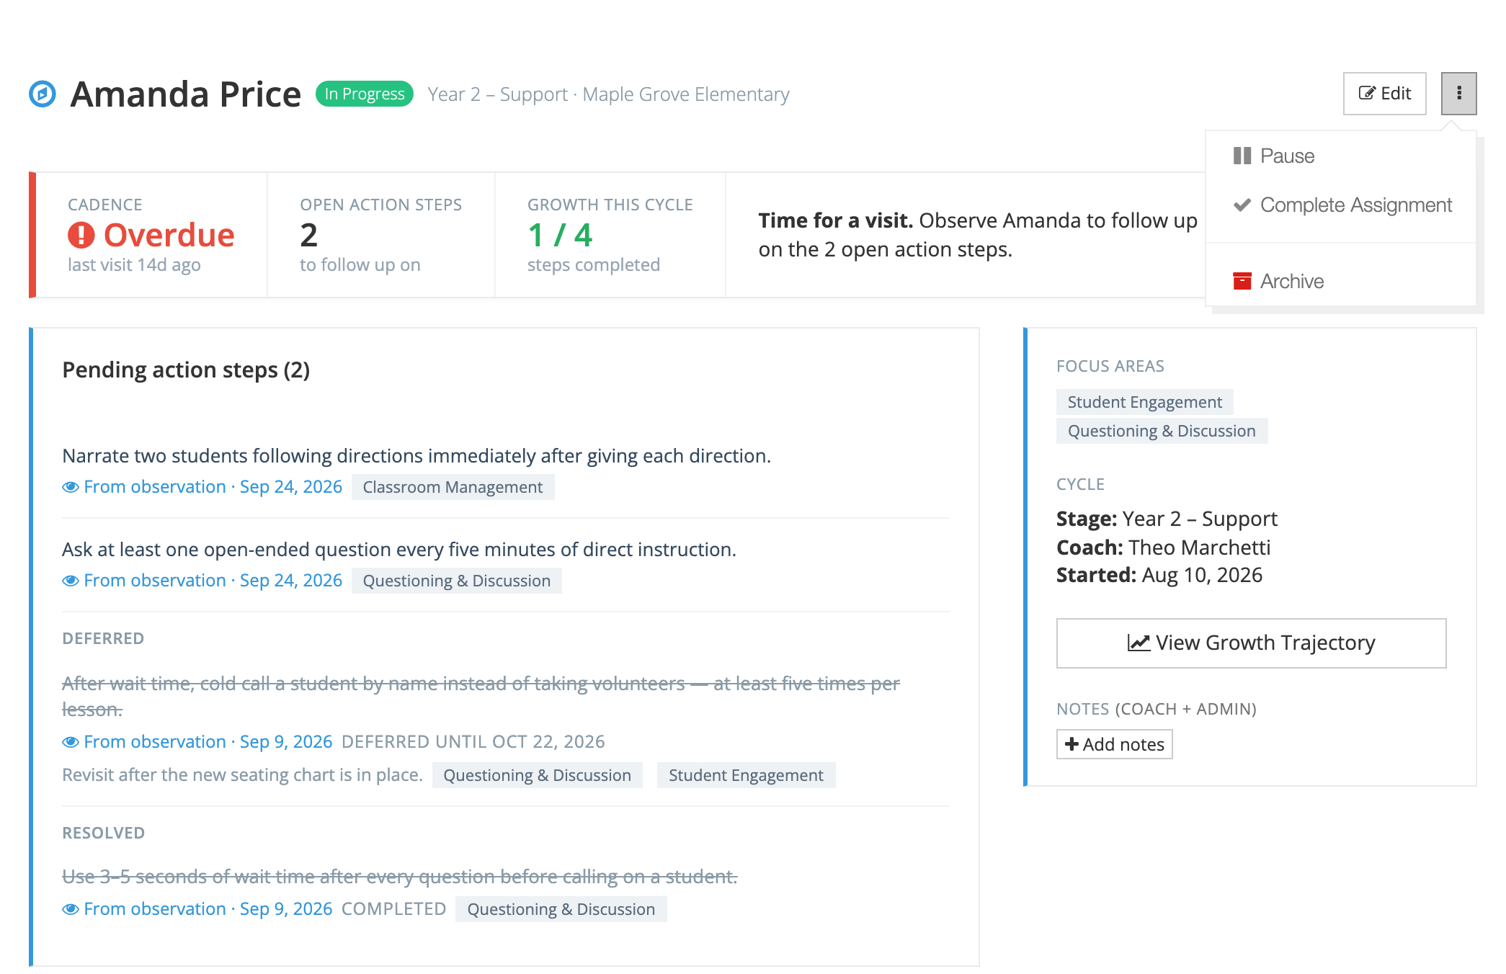Click the red archive box icon
The image size is (1506, 974).
point(1242,281)
